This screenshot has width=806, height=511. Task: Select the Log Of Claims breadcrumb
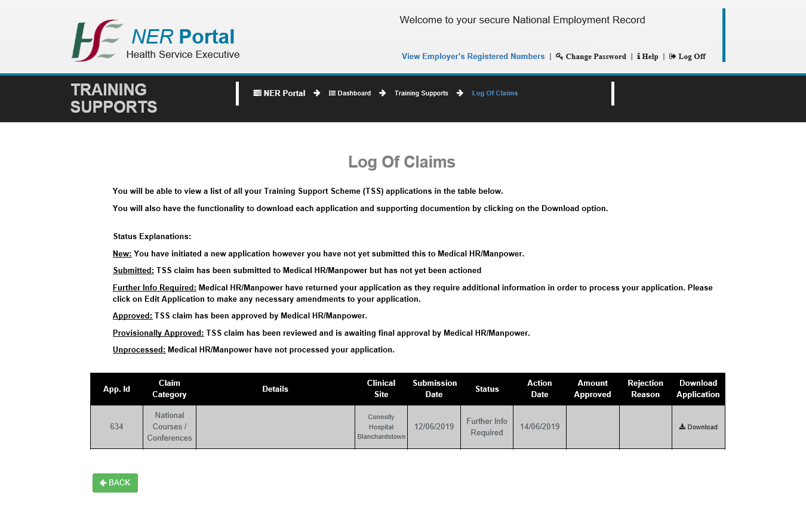pos(495,93)
